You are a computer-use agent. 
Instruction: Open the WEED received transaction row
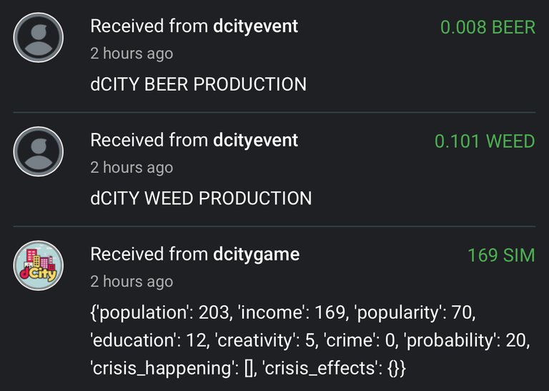[x=274, y=170]
